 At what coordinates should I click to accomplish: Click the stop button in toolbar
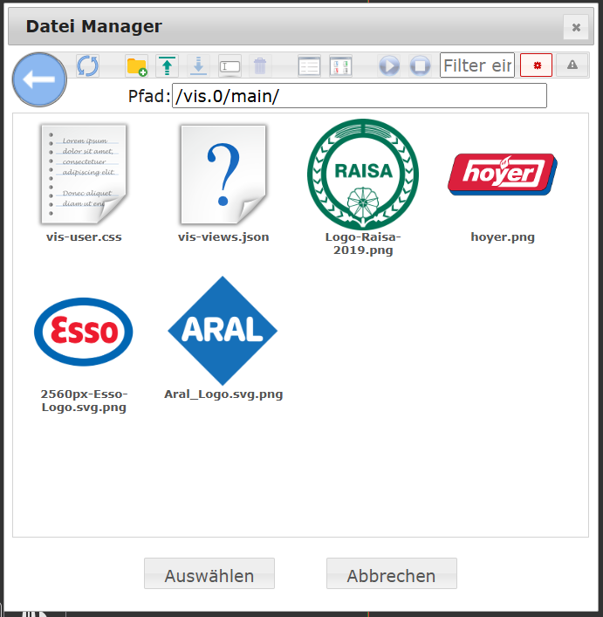[420, 65]
